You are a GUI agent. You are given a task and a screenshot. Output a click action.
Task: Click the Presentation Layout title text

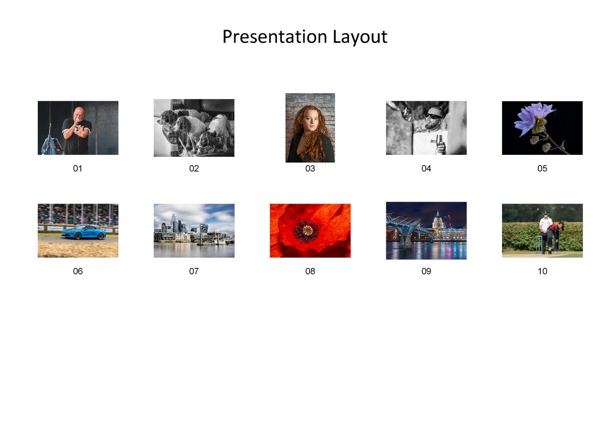(x=304, y=37)
